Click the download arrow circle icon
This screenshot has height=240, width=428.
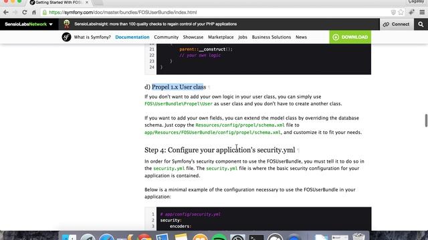[x=336, y=37]
